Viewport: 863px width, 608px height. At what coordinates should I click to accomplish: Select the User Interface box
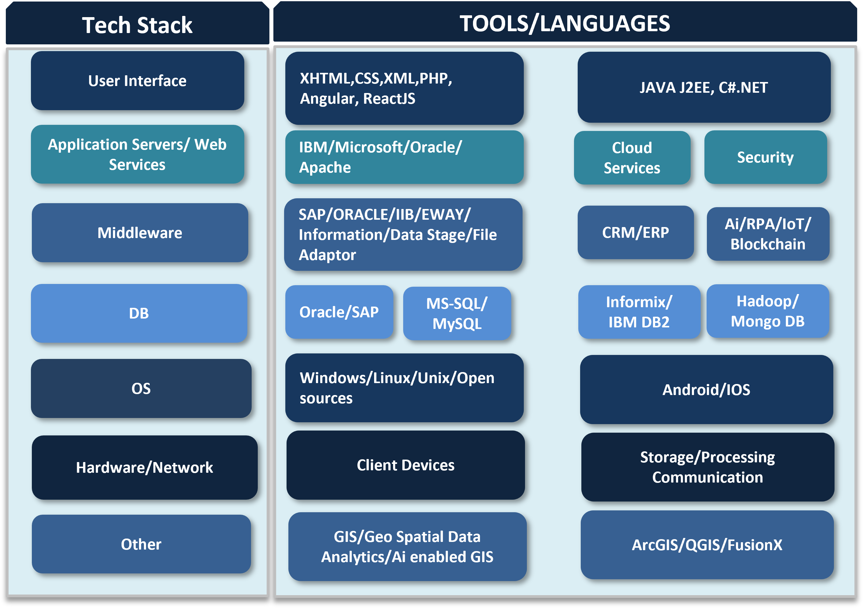pos(137,81)
